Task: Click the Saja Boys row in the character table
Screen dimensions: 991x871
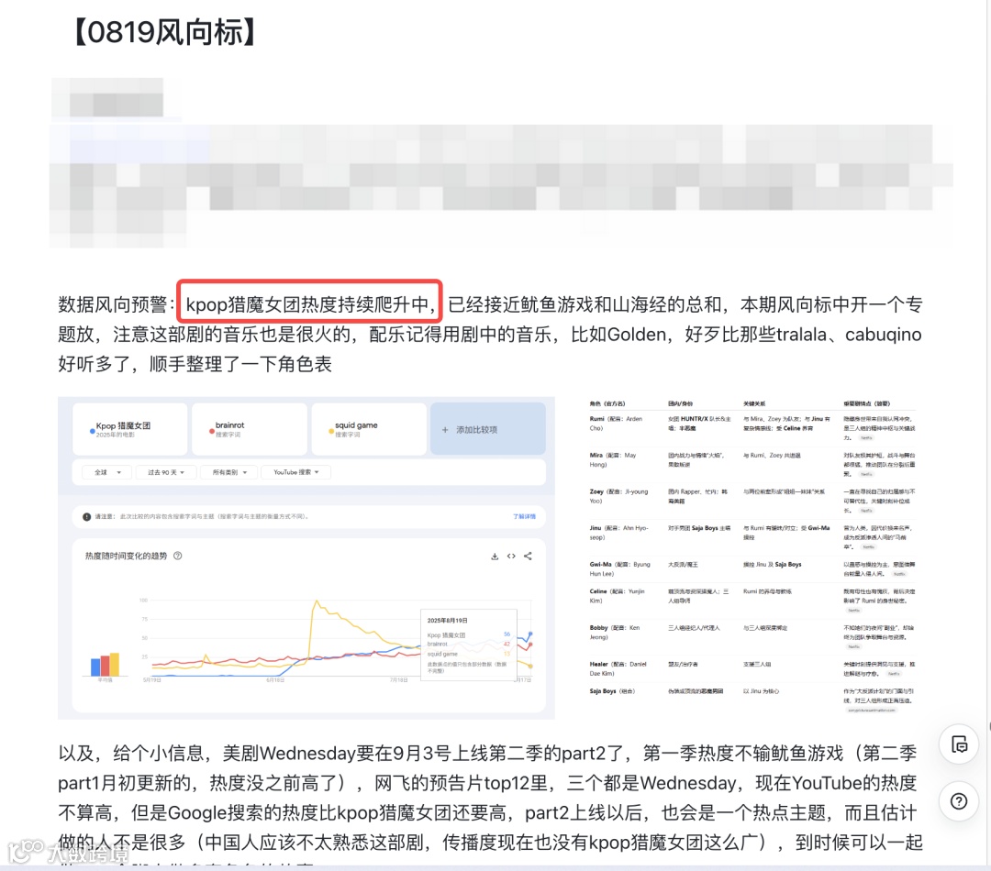Action: tap(752, 700)
